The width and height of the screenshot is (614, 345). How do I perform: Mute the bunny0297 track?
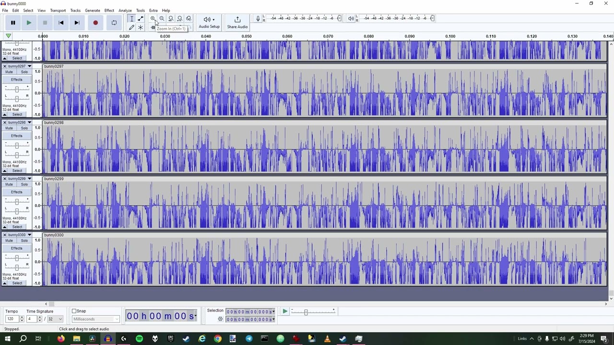pos(9,72)
